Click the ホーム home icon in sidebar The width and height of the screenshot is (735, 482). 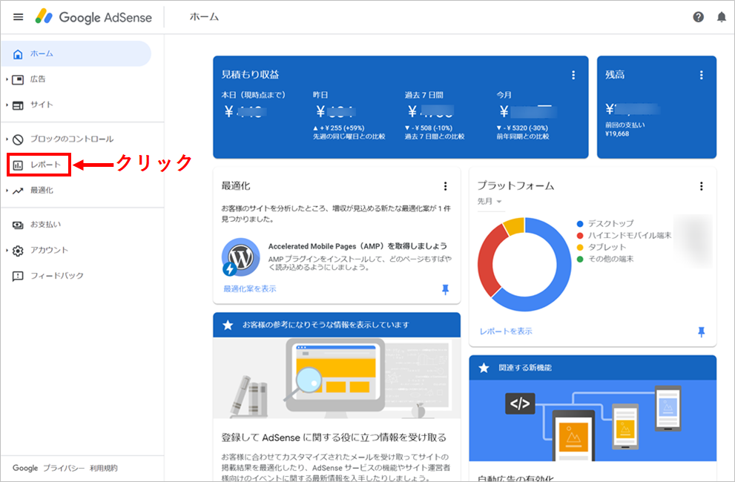18,54
